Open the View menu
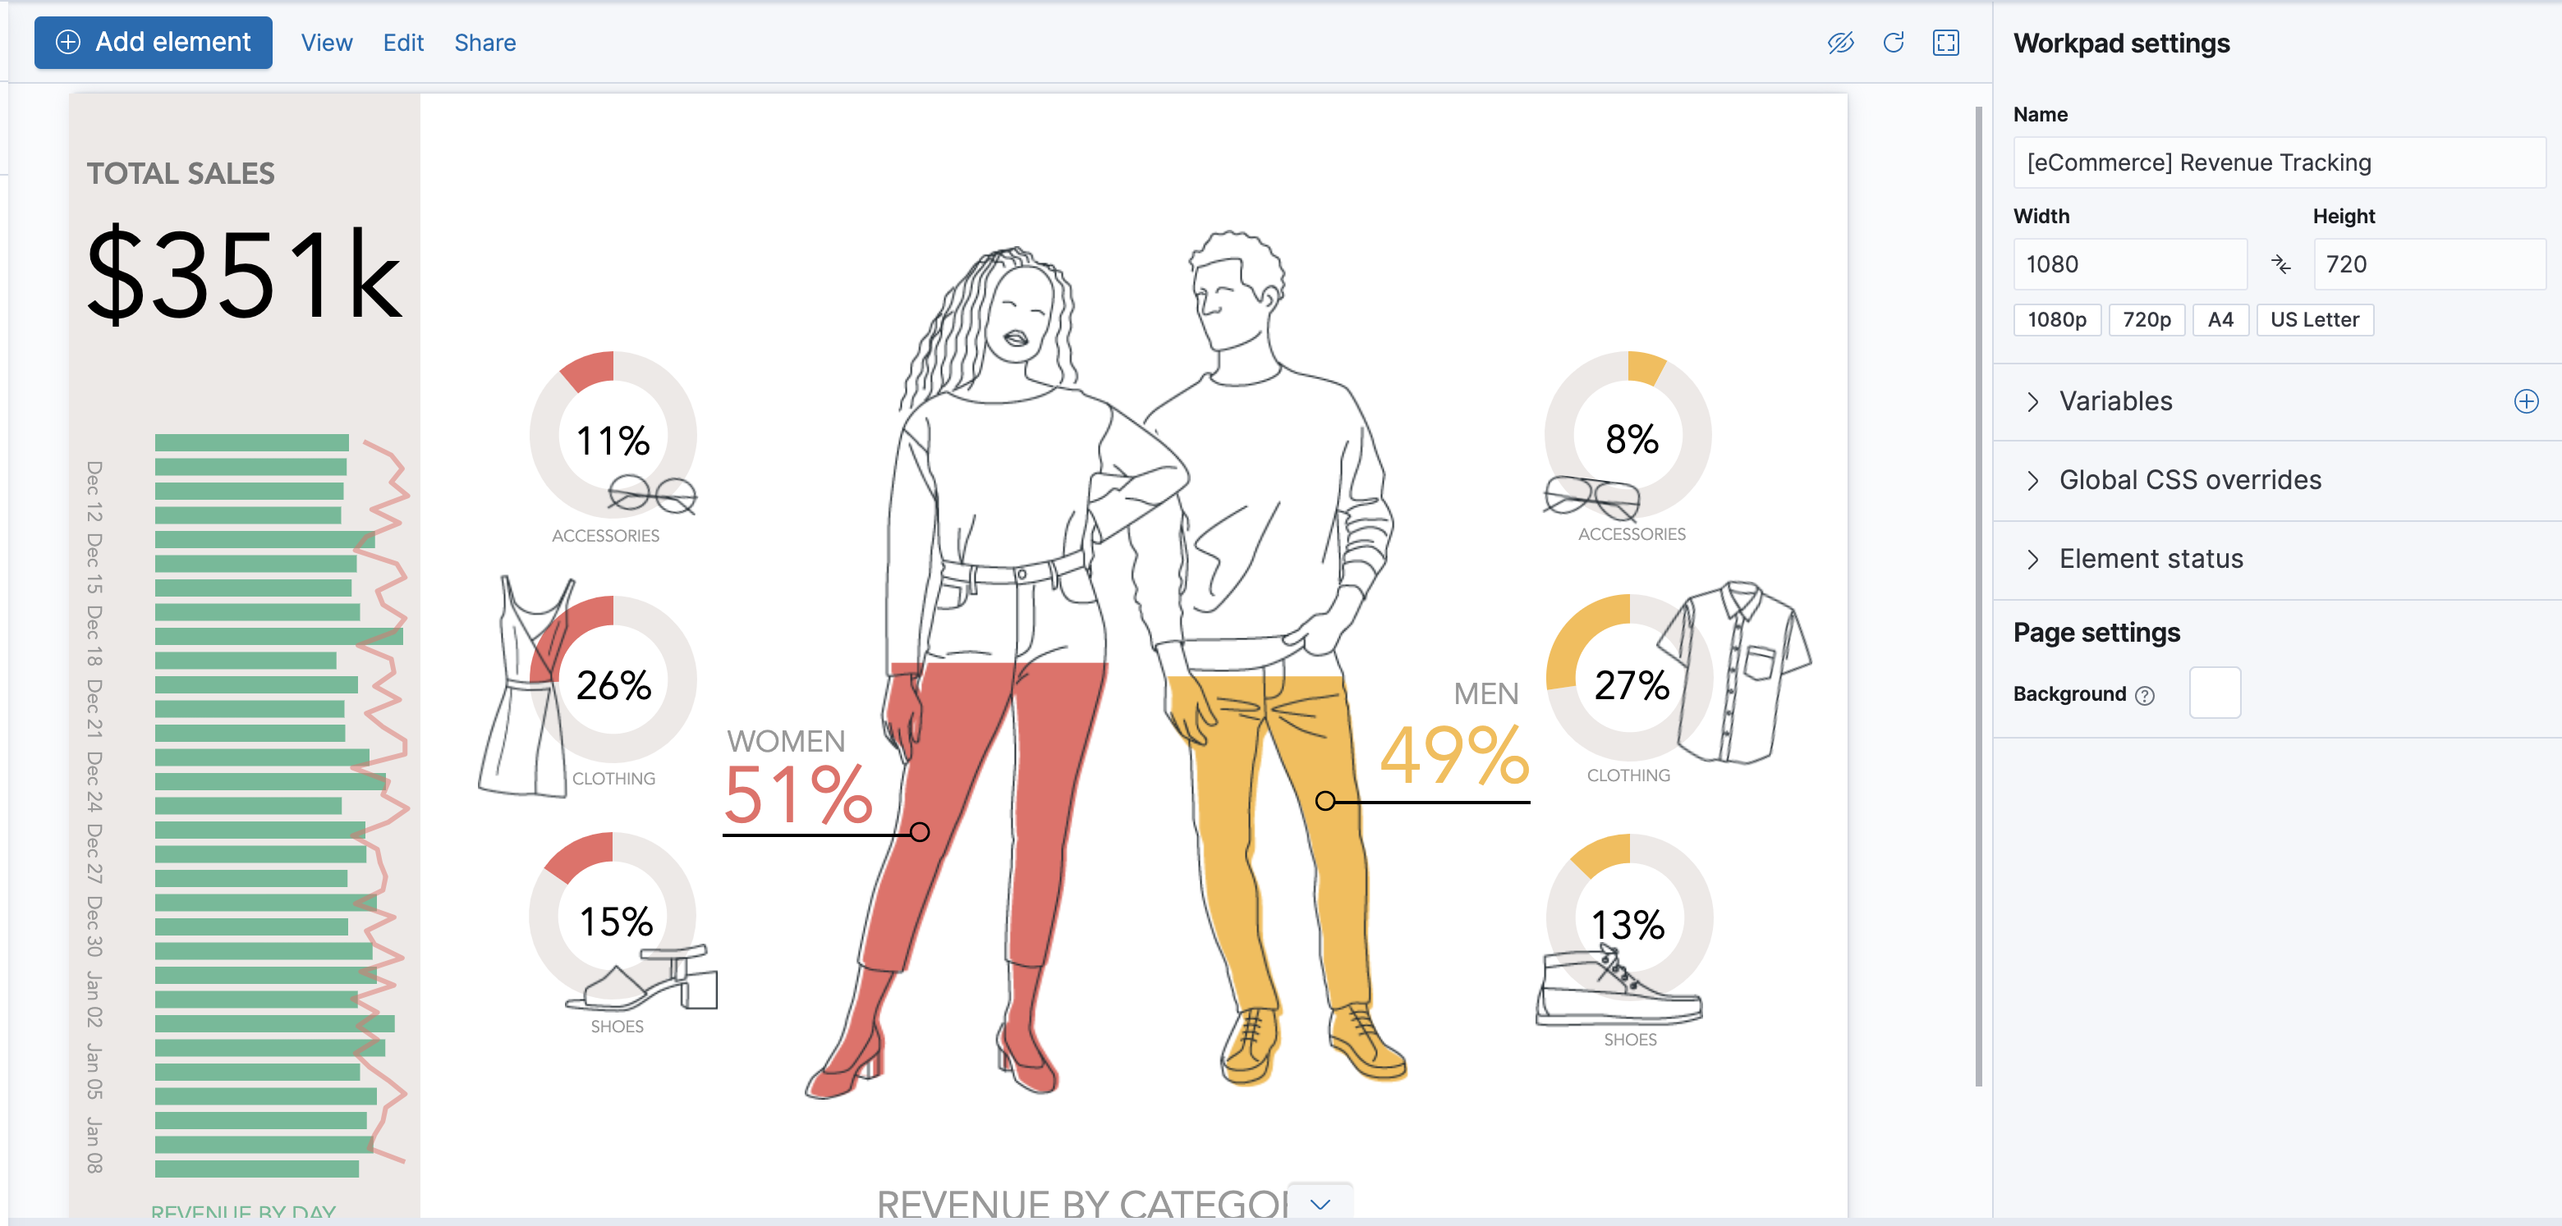Screen dimensions: 2562x1226 [x=326, y=43]
